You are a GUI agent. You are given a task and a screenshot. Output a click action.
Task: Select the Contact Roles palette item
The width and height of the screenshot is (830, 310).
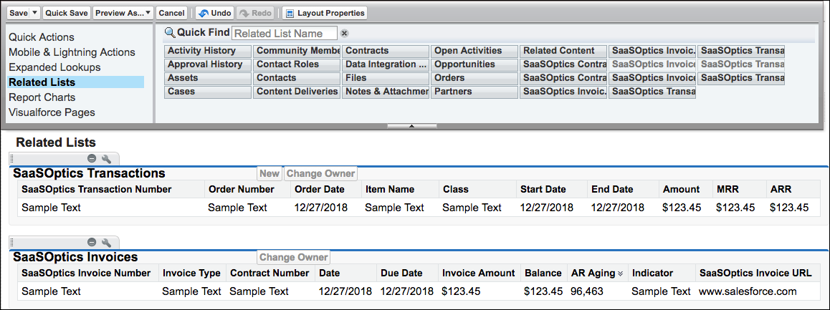[x=297, y=64]
